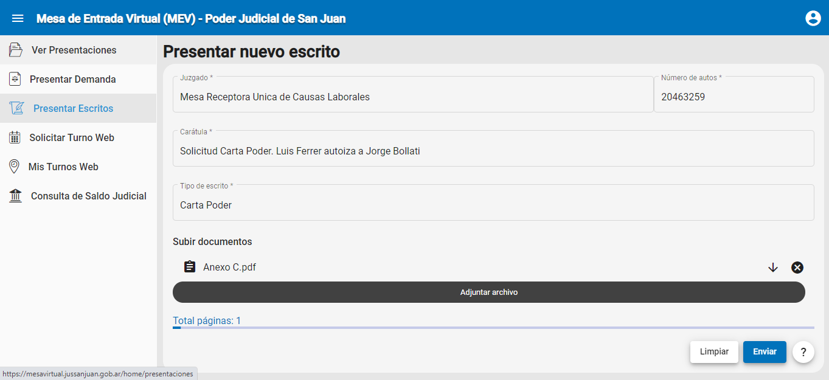Image resolution: width=829 pixels, height=380 pixels.
Task: Click the Mis Turnos Web location icon
Action: point(14,167)
